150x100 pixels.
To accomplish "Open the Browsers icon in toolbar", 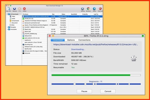I will 88,9.
